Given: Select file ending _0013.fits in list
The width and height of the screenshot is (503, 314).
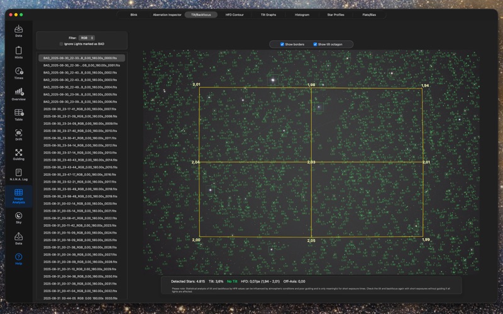Looking at the screenshot, I should [x=82, y=153].
